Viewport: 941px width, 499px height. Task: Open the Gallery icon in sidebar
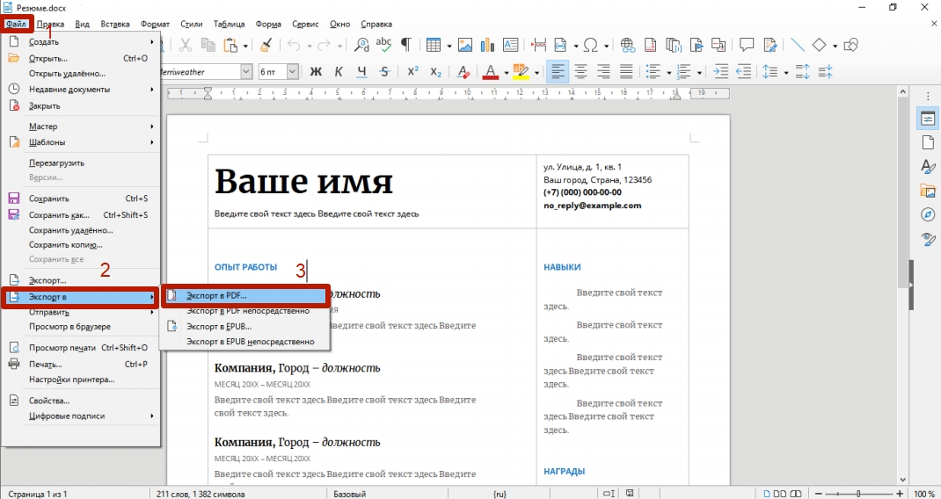927,191
